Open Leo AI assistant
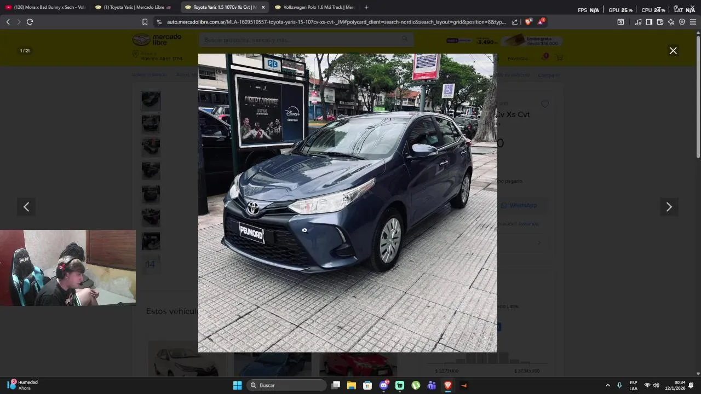This screenshot has height=394, width=701. tap(671, 22)
